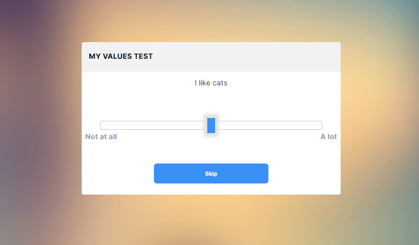Click the word "like" in the statement
419x245 pixels.
pos(204,83)
